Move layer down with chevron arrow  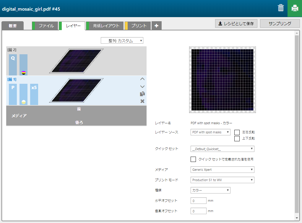142,86
